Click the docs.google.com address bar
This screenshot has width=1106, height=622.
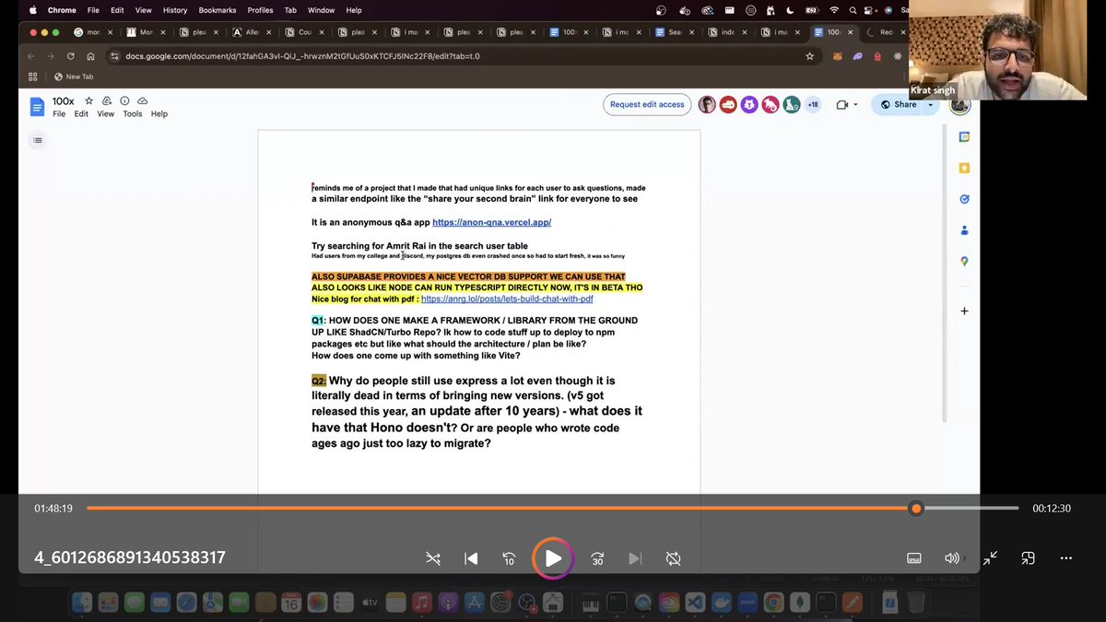pos(461,56)
